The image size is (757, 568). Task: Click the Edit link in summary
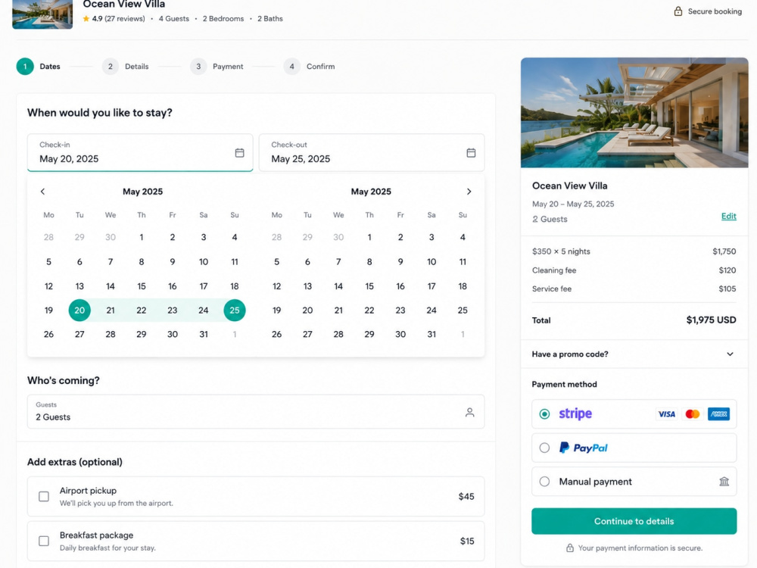[728, 216]
